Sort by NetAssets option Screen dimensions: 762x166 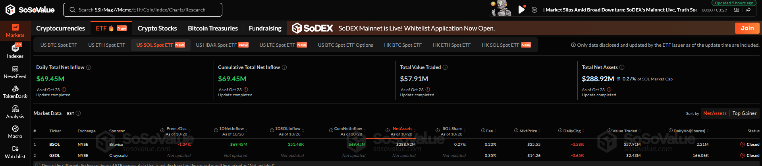point(715,113)
